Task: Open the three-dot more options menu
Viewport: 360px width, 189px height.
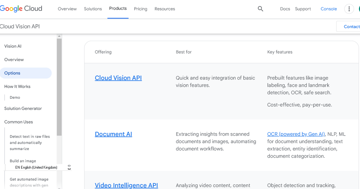Action: [x=349, y=9]
